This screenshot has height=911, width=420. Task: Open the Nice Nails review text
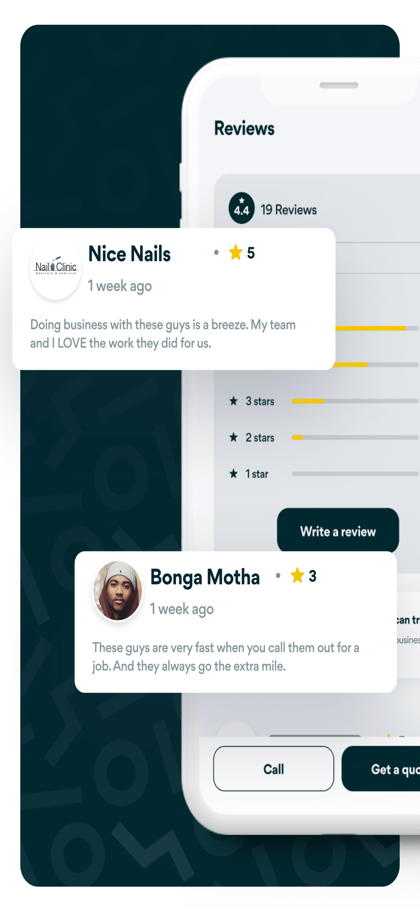(163, 334)
